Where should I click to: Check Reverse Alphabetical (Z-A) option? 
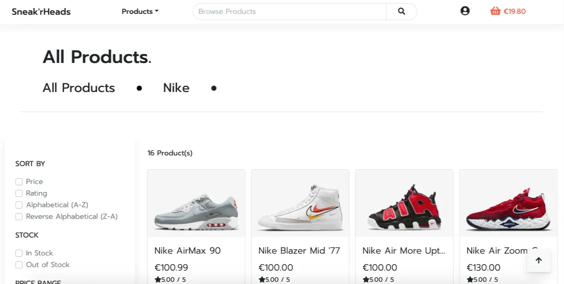(x=19, y=217)
